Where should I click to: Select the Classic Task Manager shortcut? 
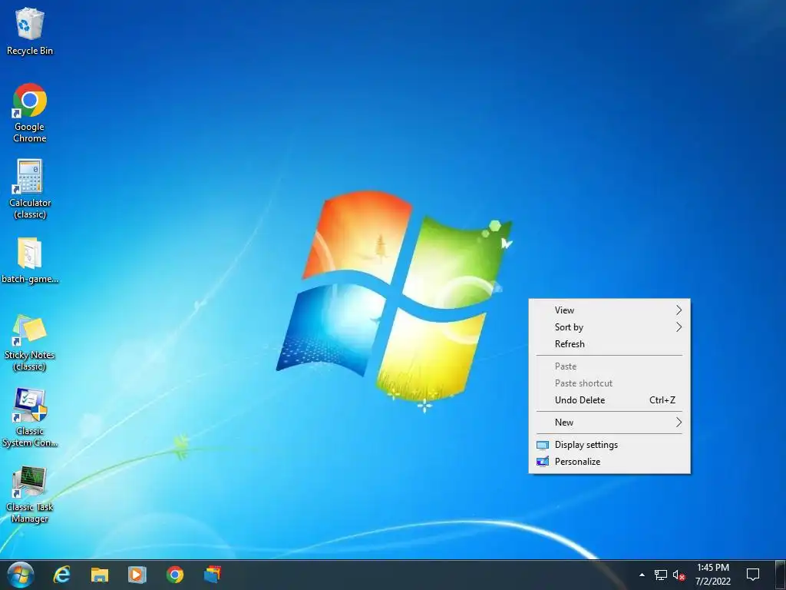tap(30, 495)
